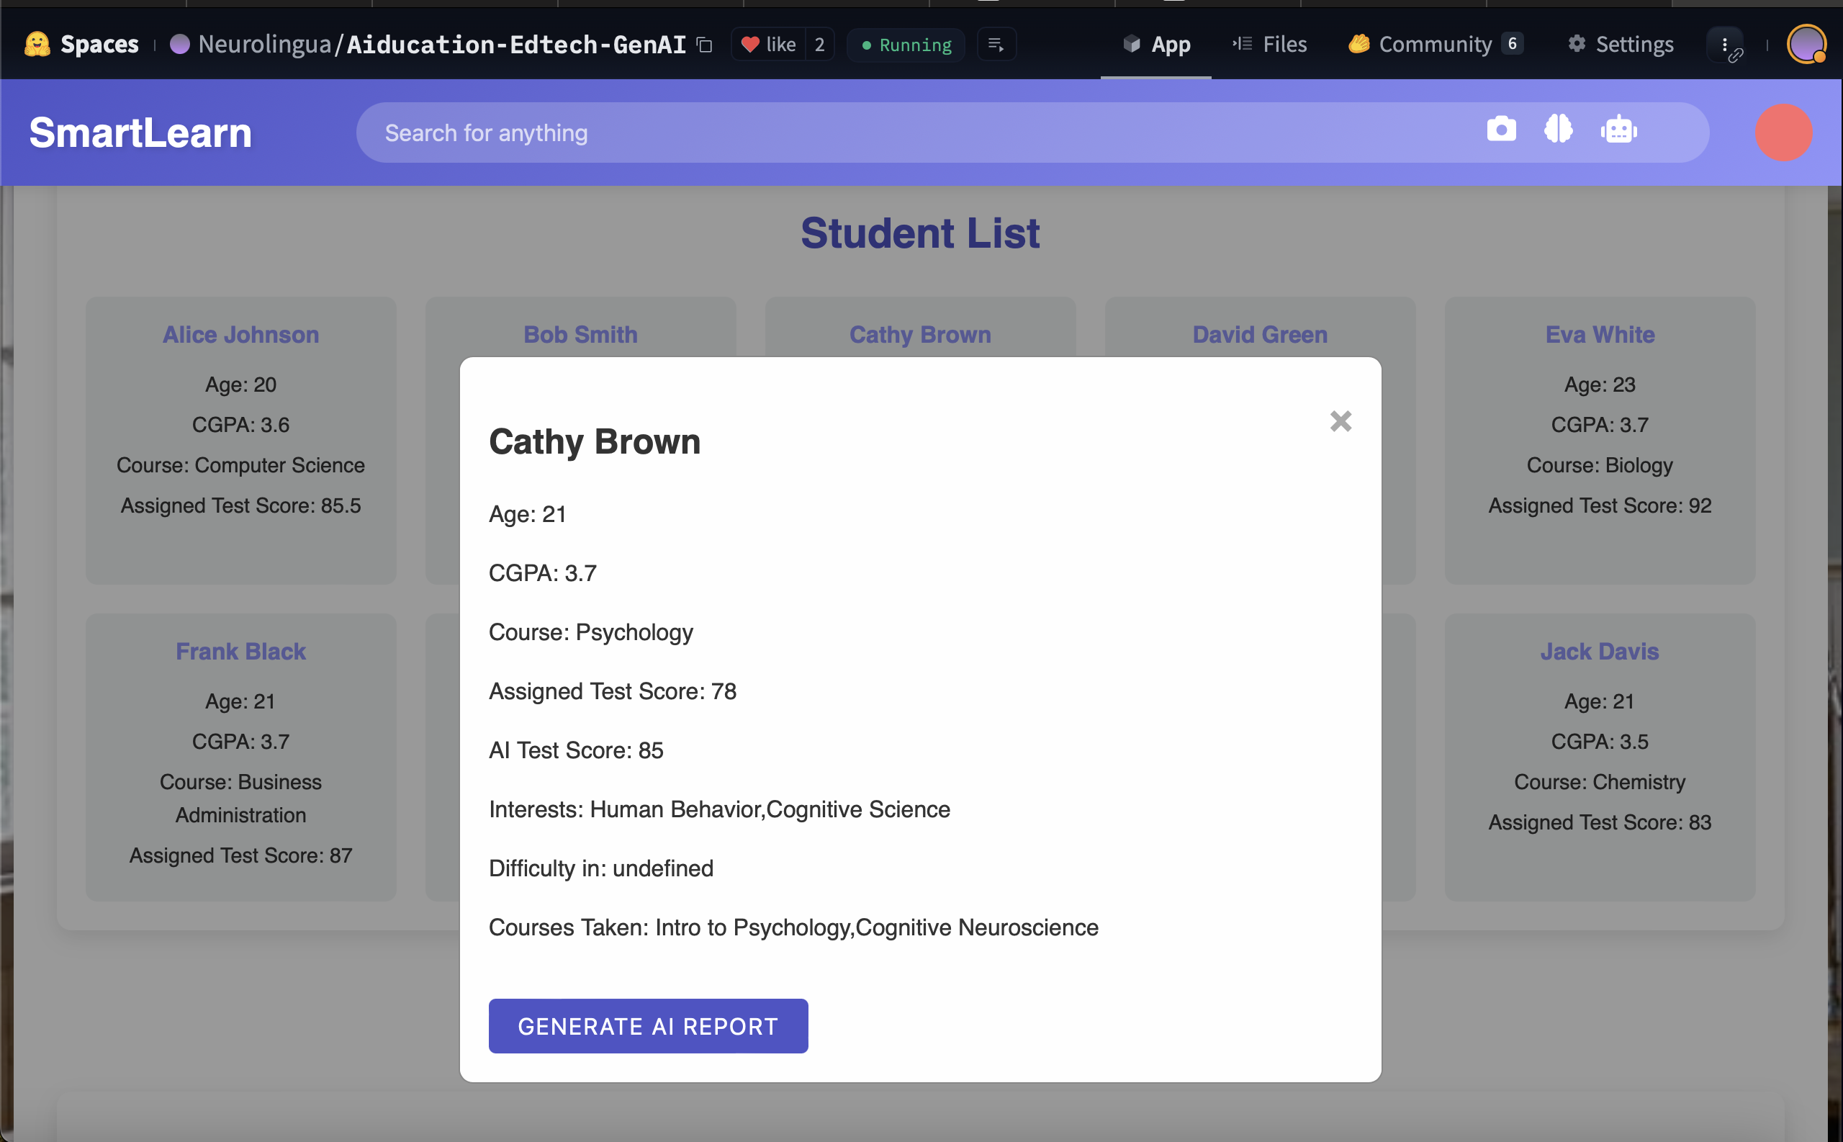Click the Running status badge
This screenshot has width=1843, height=1142.
(906, 45)
